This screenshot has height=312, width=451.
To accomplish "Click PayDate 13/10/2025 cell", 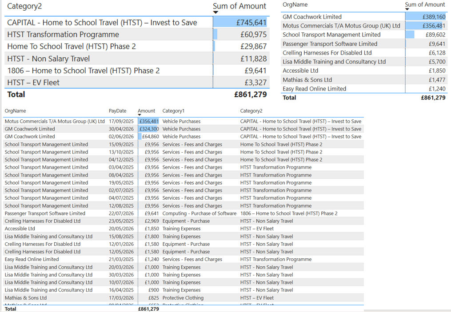I will pyautogui.click(x=121, y=152).
